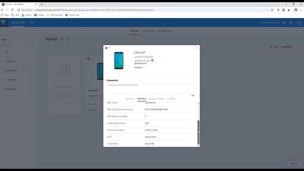Open the Apps bookmarks shortcut
Screen dimensions: 304x171
point(5,15)
